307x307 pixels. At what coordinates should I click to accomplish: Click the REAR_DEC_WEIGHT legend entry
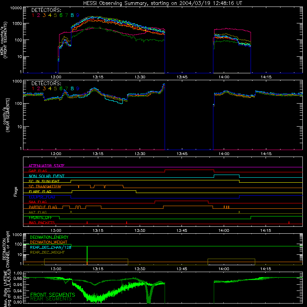pos(47,253)
